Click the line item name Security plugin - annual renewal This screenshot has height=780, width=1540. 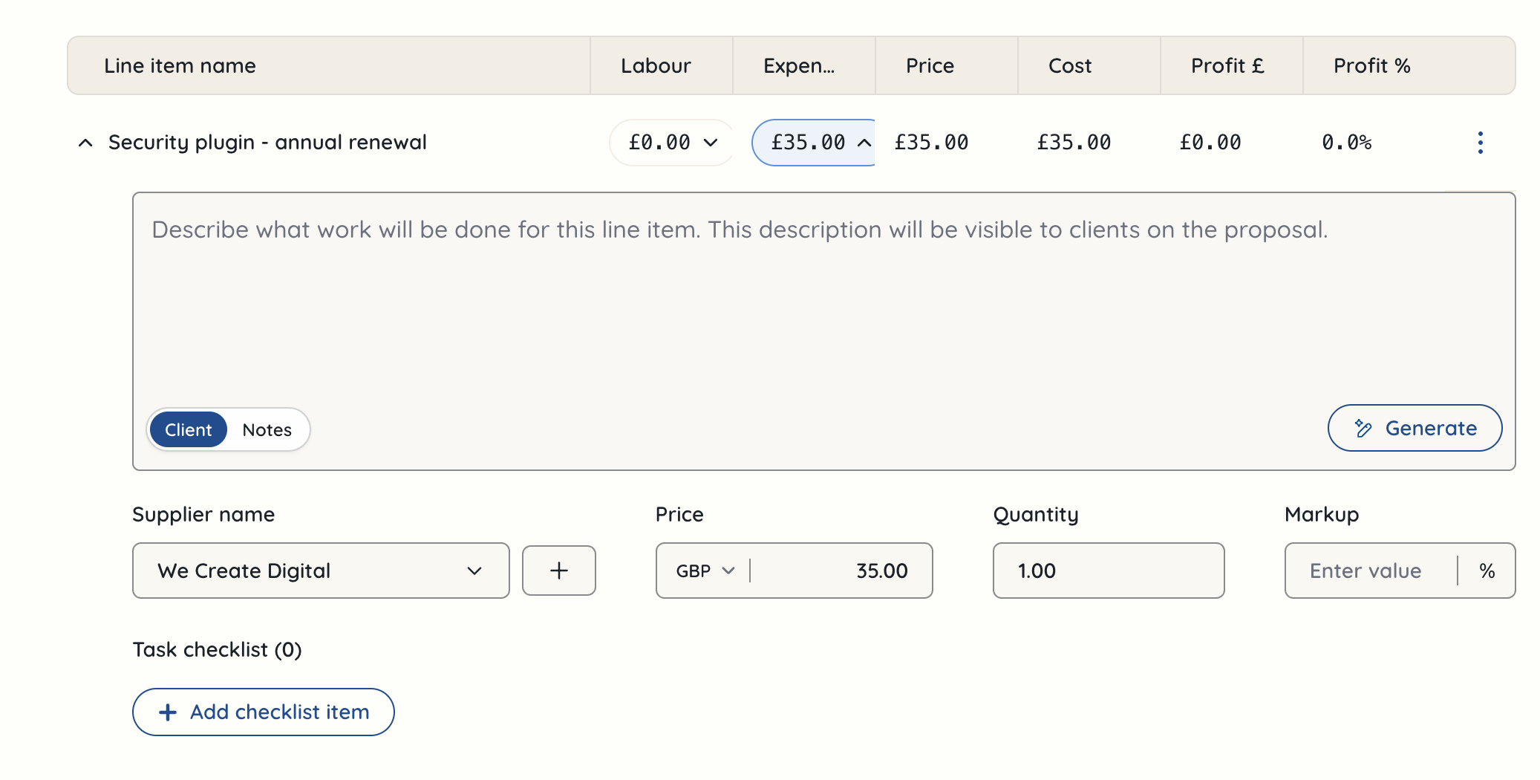point(267,142)
